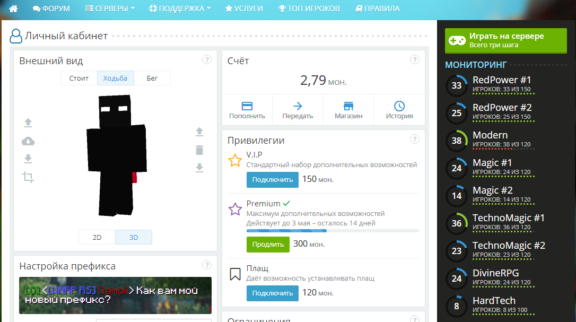The image size is (576, 322).
Task: Open the ПРАВИЛА page
Action: point(378,8)
